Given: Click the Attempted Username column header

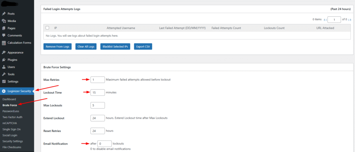Looking at the screenshot, I should coord(121,28).
